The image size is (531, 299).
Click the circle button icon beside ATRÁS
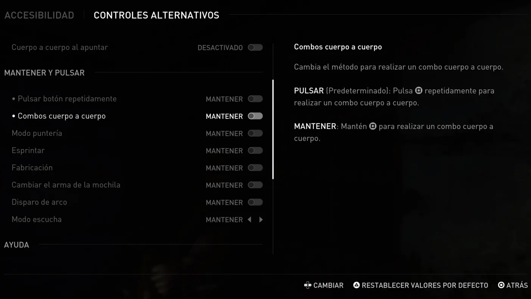501,285
